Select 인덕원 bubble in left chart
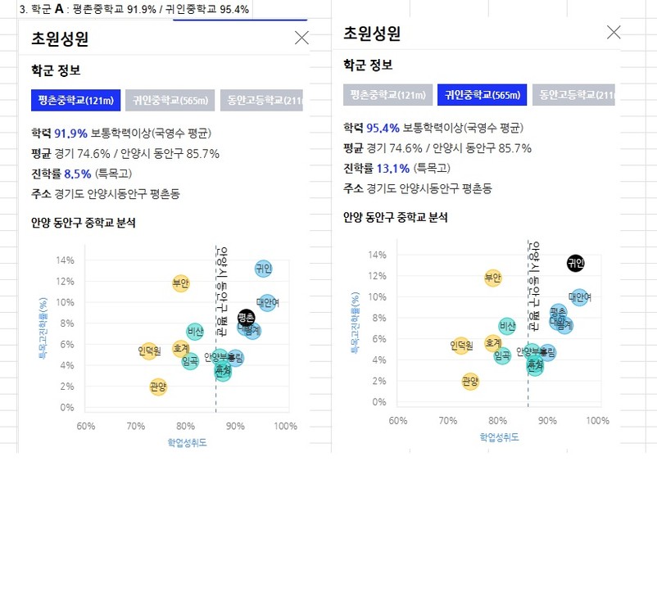This screenshot has height=606, width=657. pos(149,350)
